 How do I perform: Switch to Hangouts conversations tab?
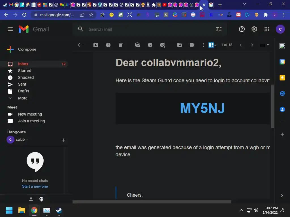point(41,199)
